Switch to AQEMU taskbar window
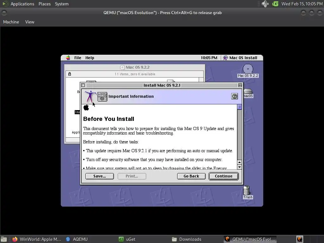 pos(77,239)
